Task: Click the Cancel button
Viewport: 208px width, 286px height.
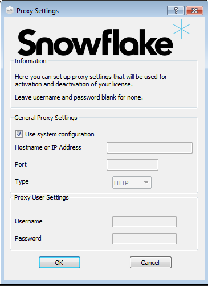Action: pos(150,263)
